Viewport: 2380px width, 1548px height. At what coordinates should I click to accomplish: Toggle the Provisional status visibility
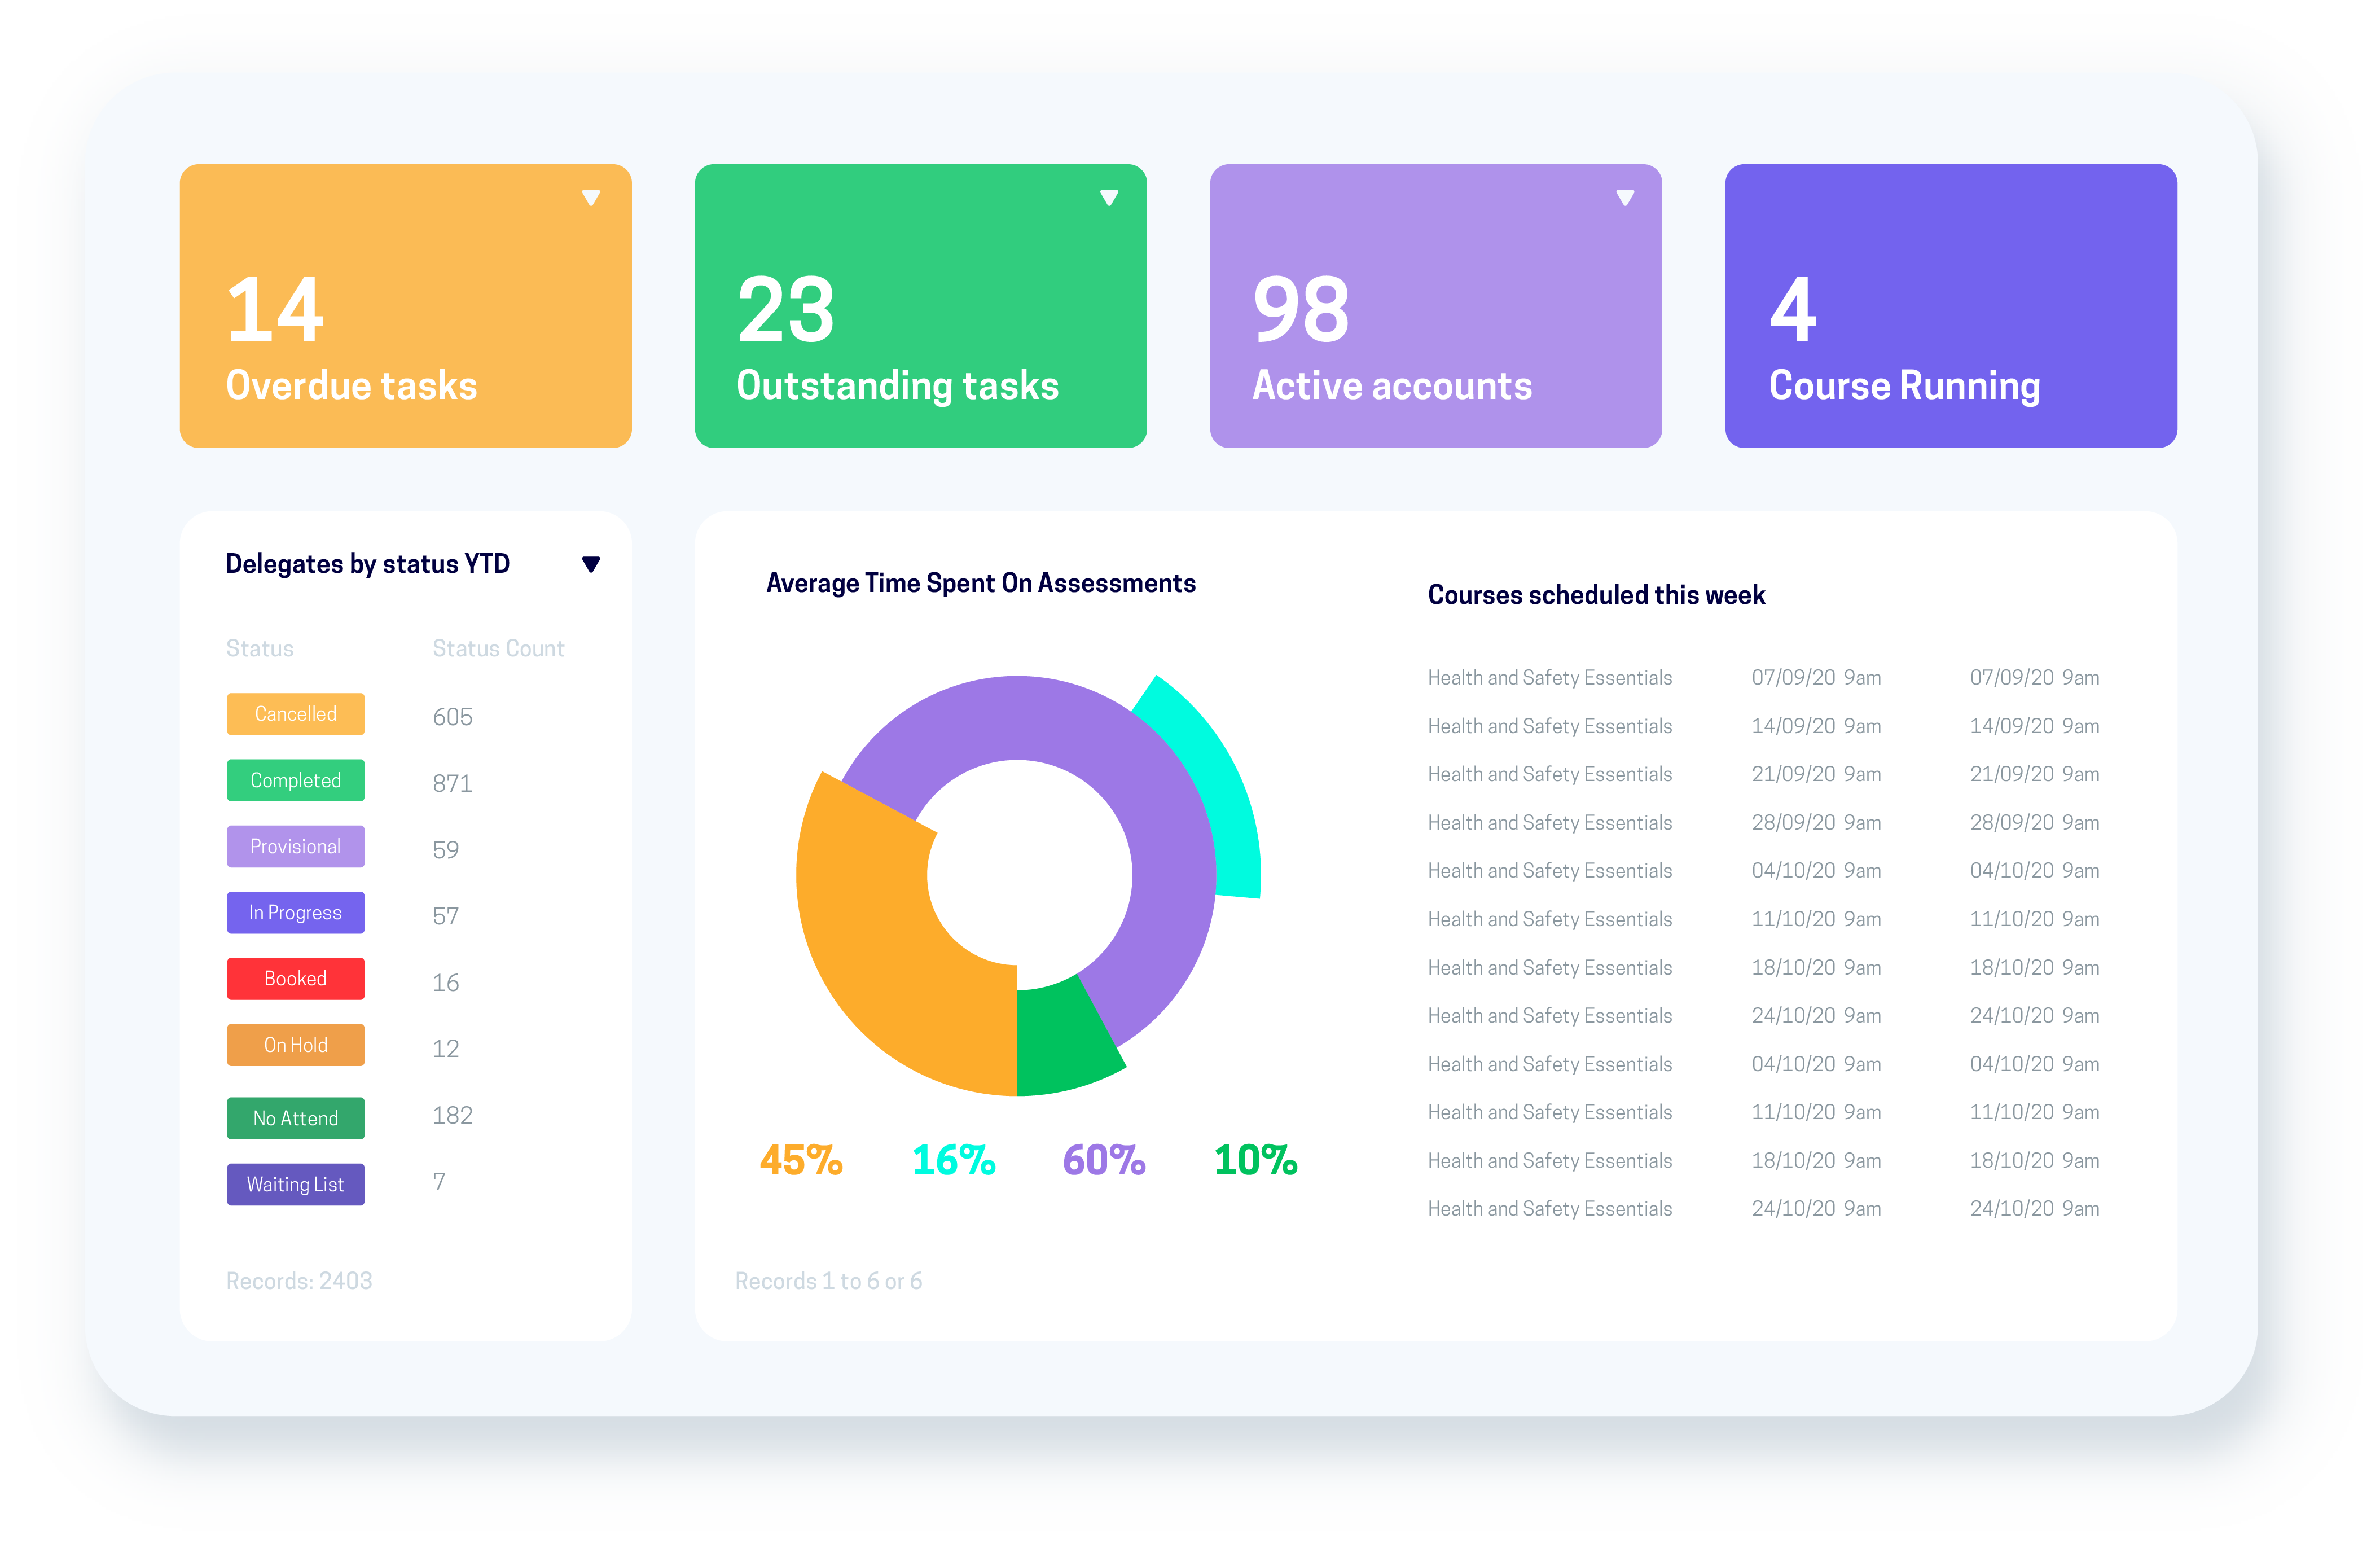295,847
